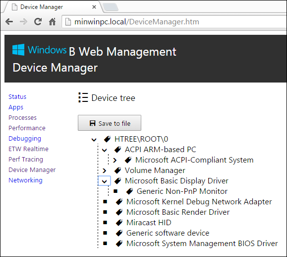Open a new browser tab
The width and height of the screenshot is (287, 257).
tap(111, 7)
